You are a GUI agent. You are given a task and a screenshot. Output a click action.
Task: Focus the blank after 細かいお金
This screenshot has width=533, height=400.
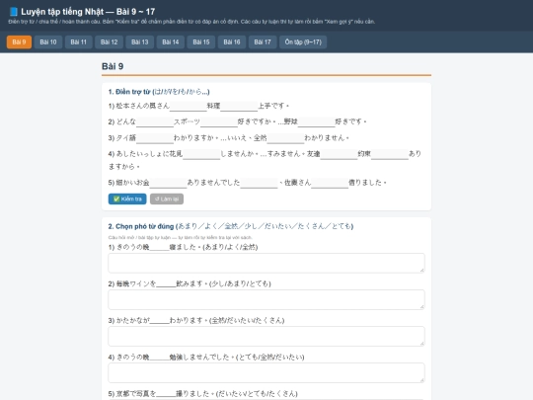(x=168, y=183)
